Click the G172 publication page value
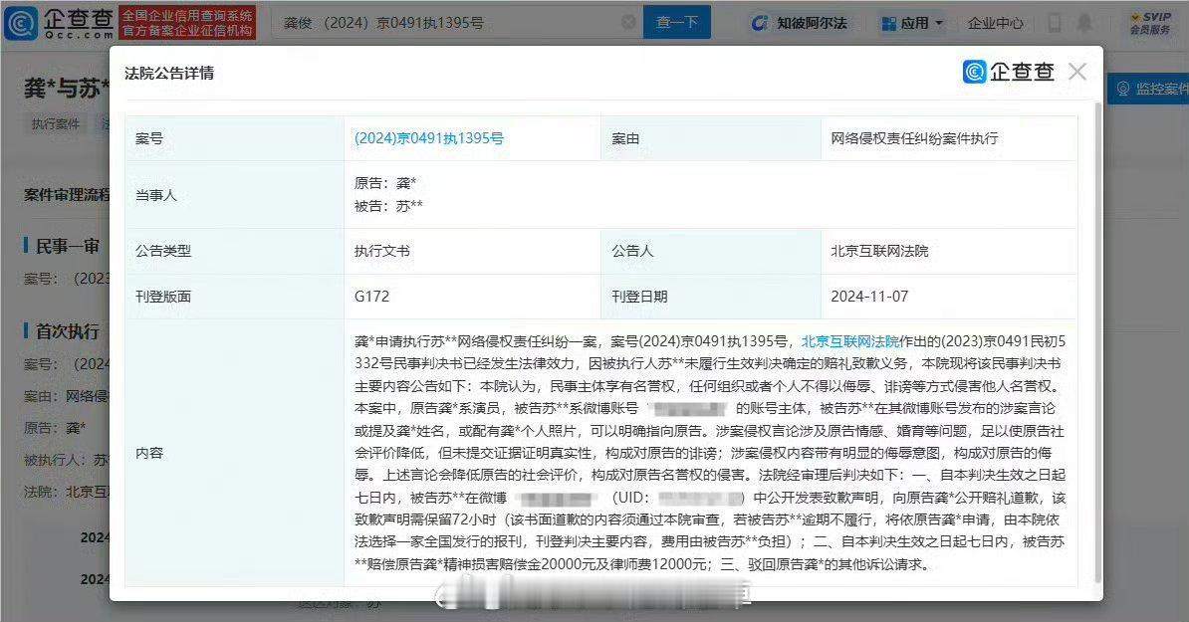 click(371, 297)
